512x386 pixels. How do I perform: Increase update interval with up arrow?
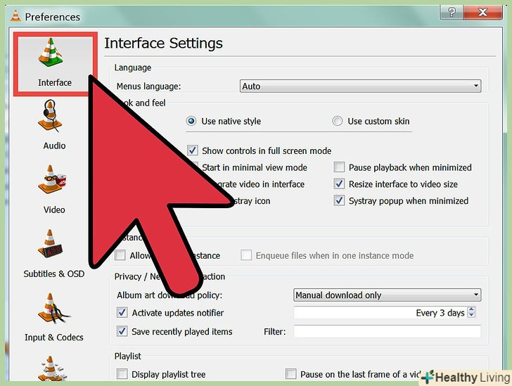pyautogui.click(x=471, y=309)
